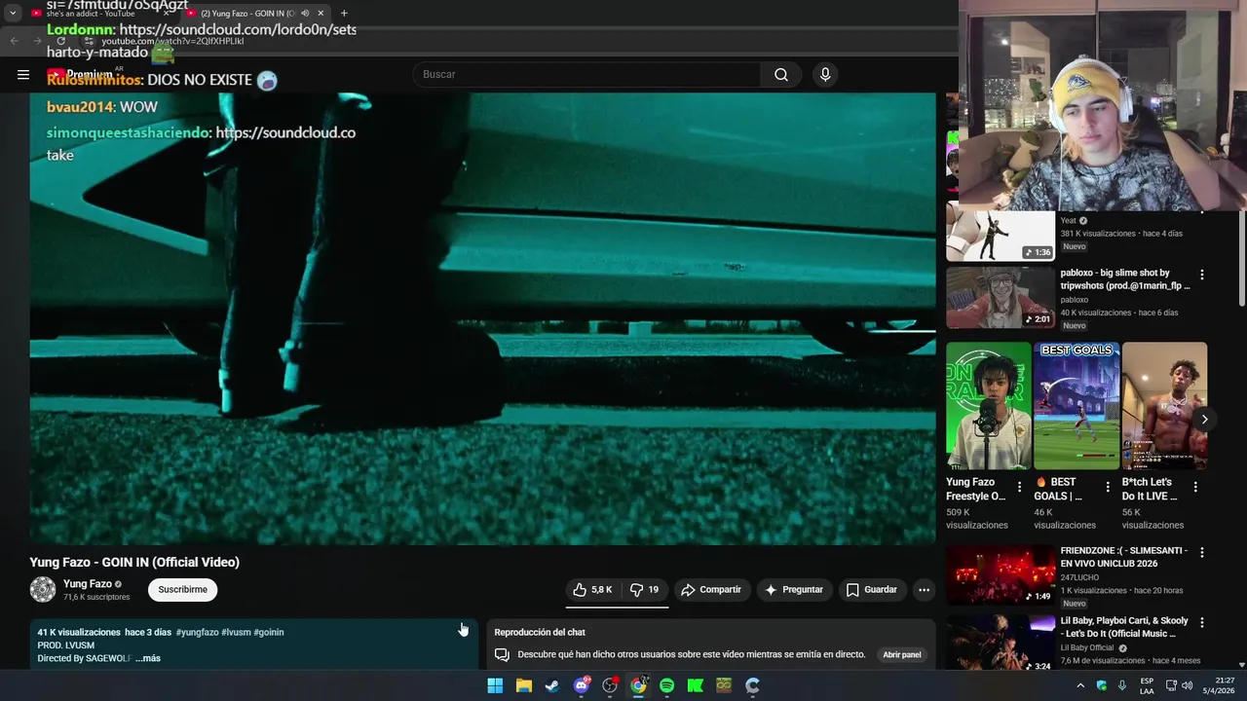
Task: Switch to Chrome in the taskbar
Action: point(638,685)
